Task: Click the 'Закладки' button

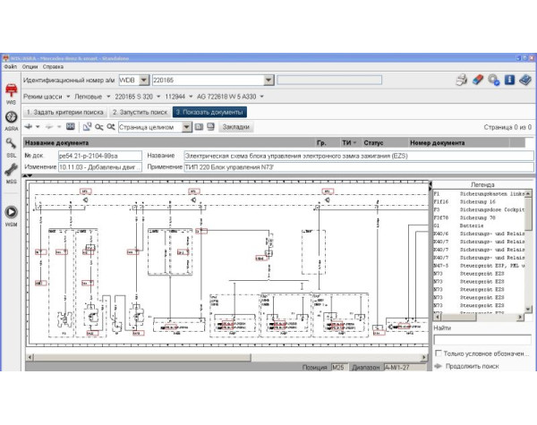Action: click(x=235, y=127)
